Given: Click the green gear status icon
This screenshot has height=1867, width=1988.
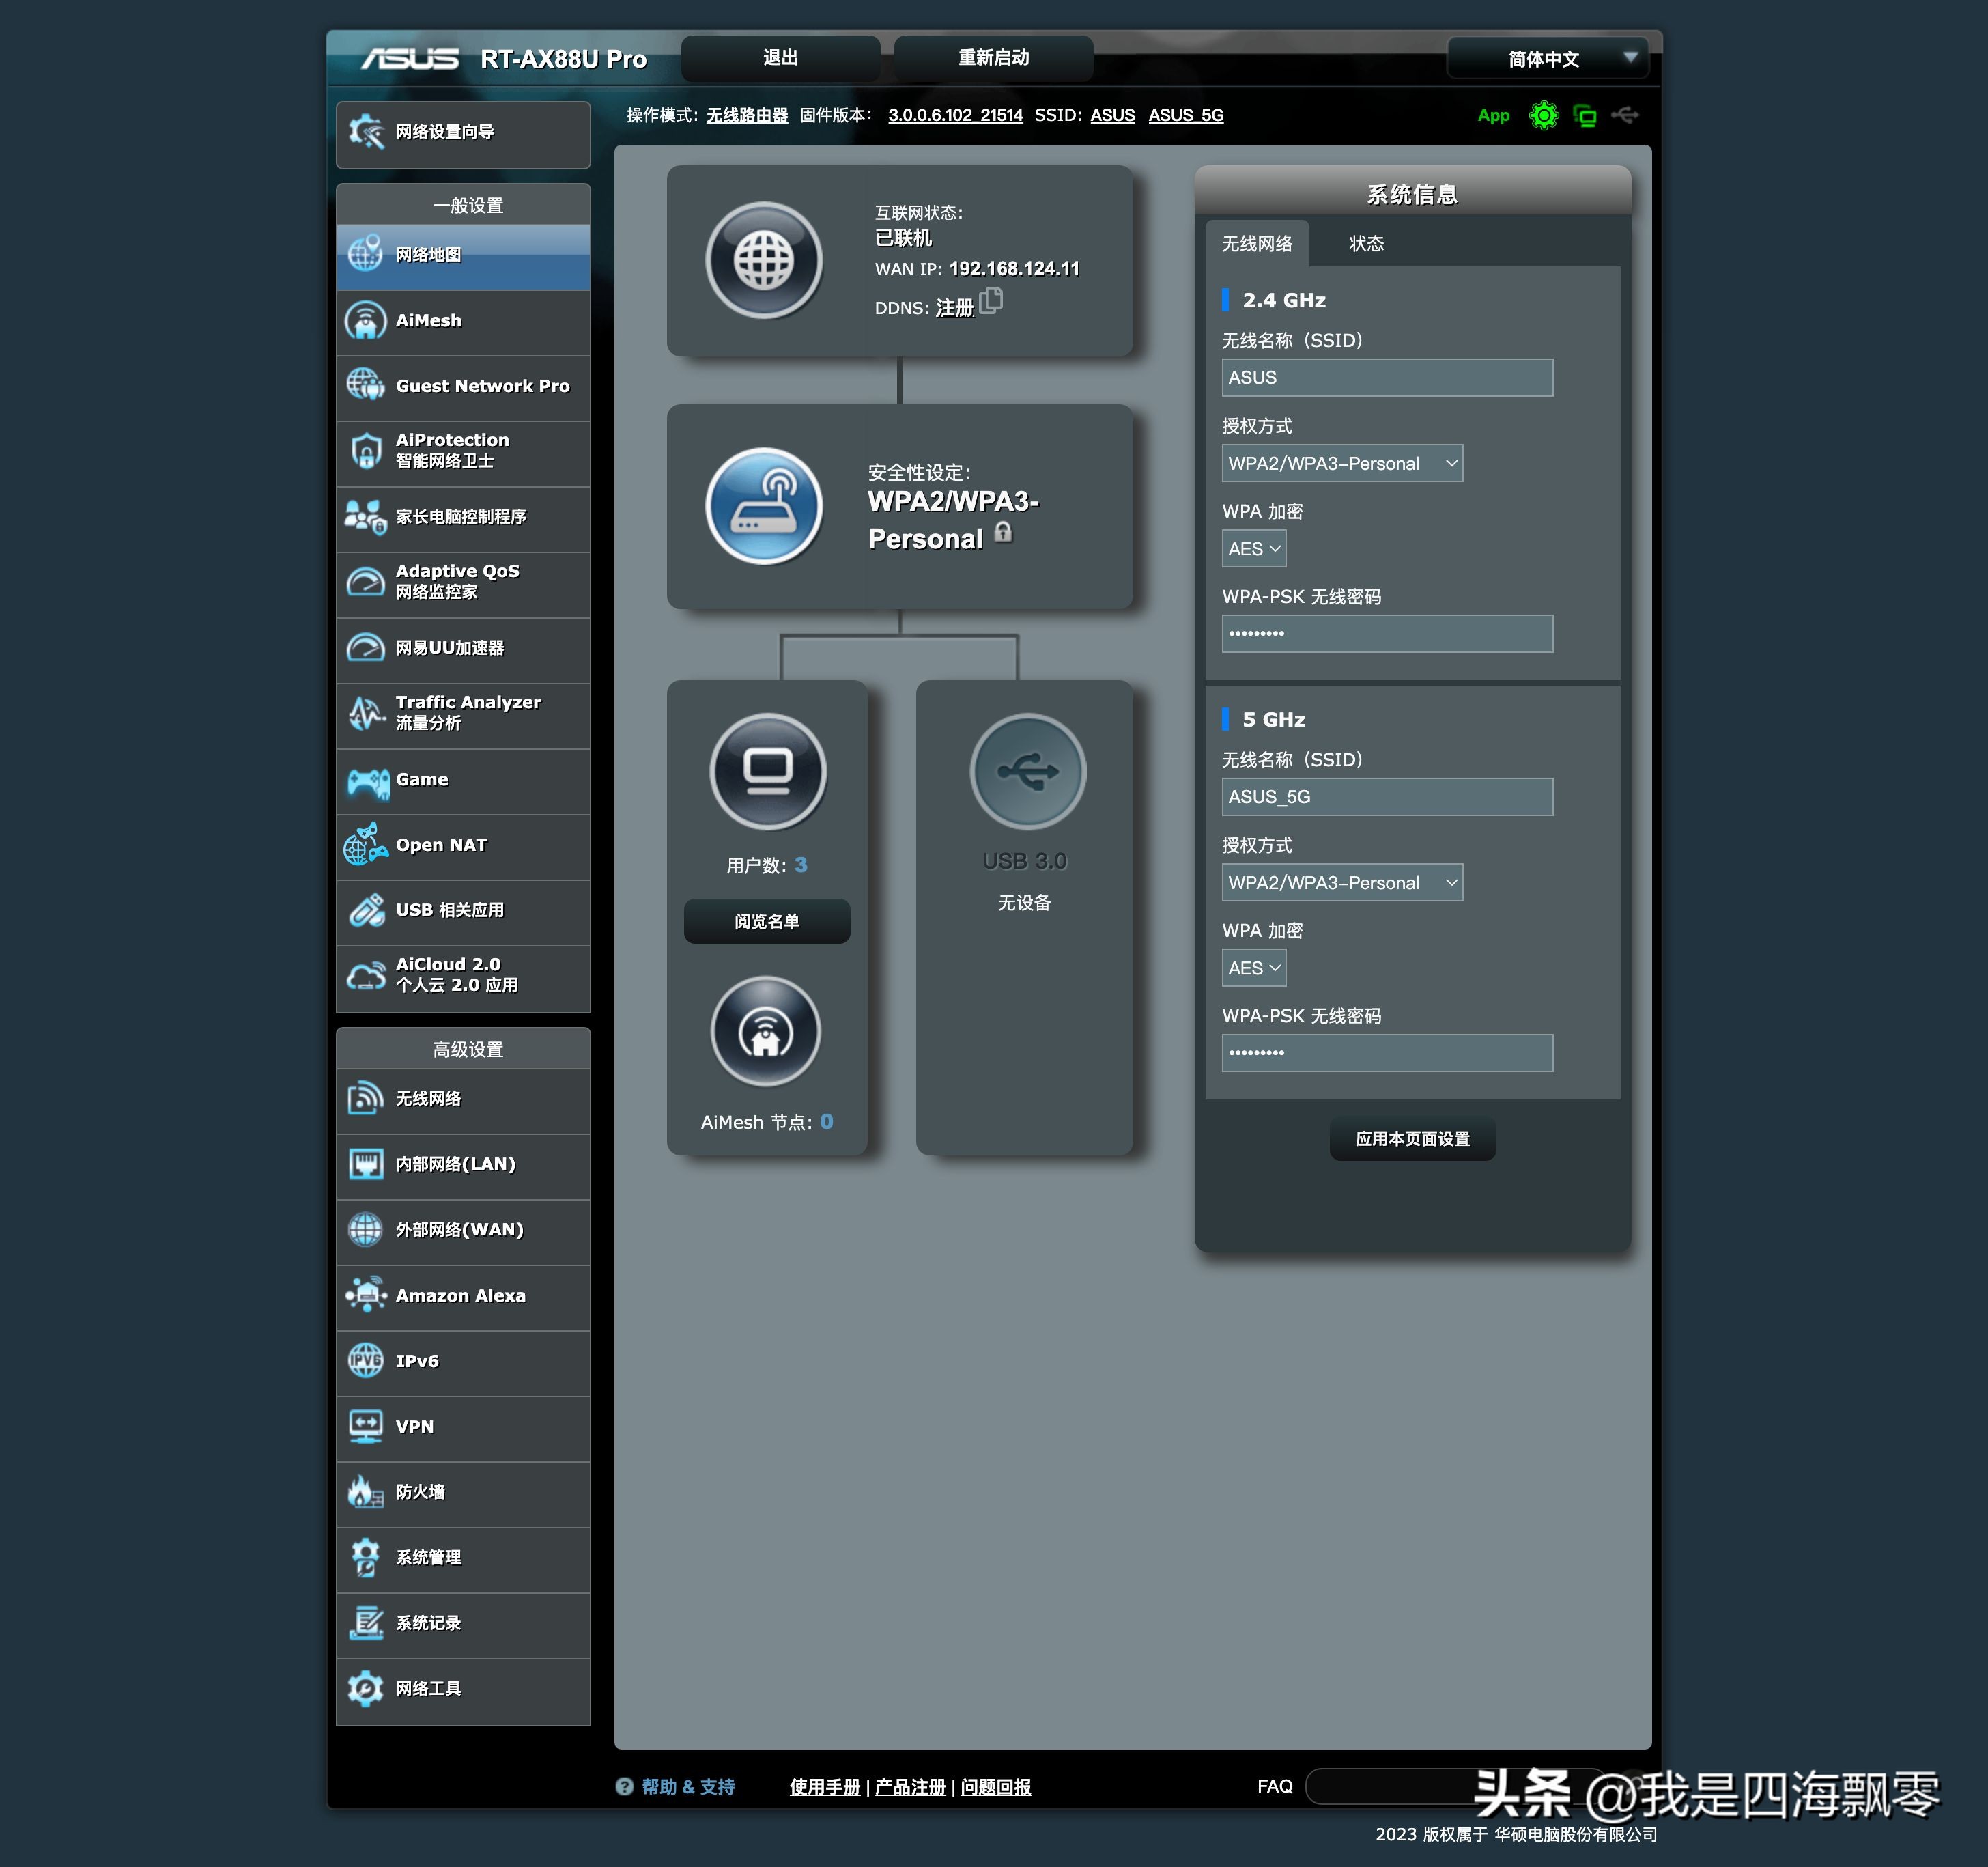Looking at the screenshot, I should coord(1544,116).
